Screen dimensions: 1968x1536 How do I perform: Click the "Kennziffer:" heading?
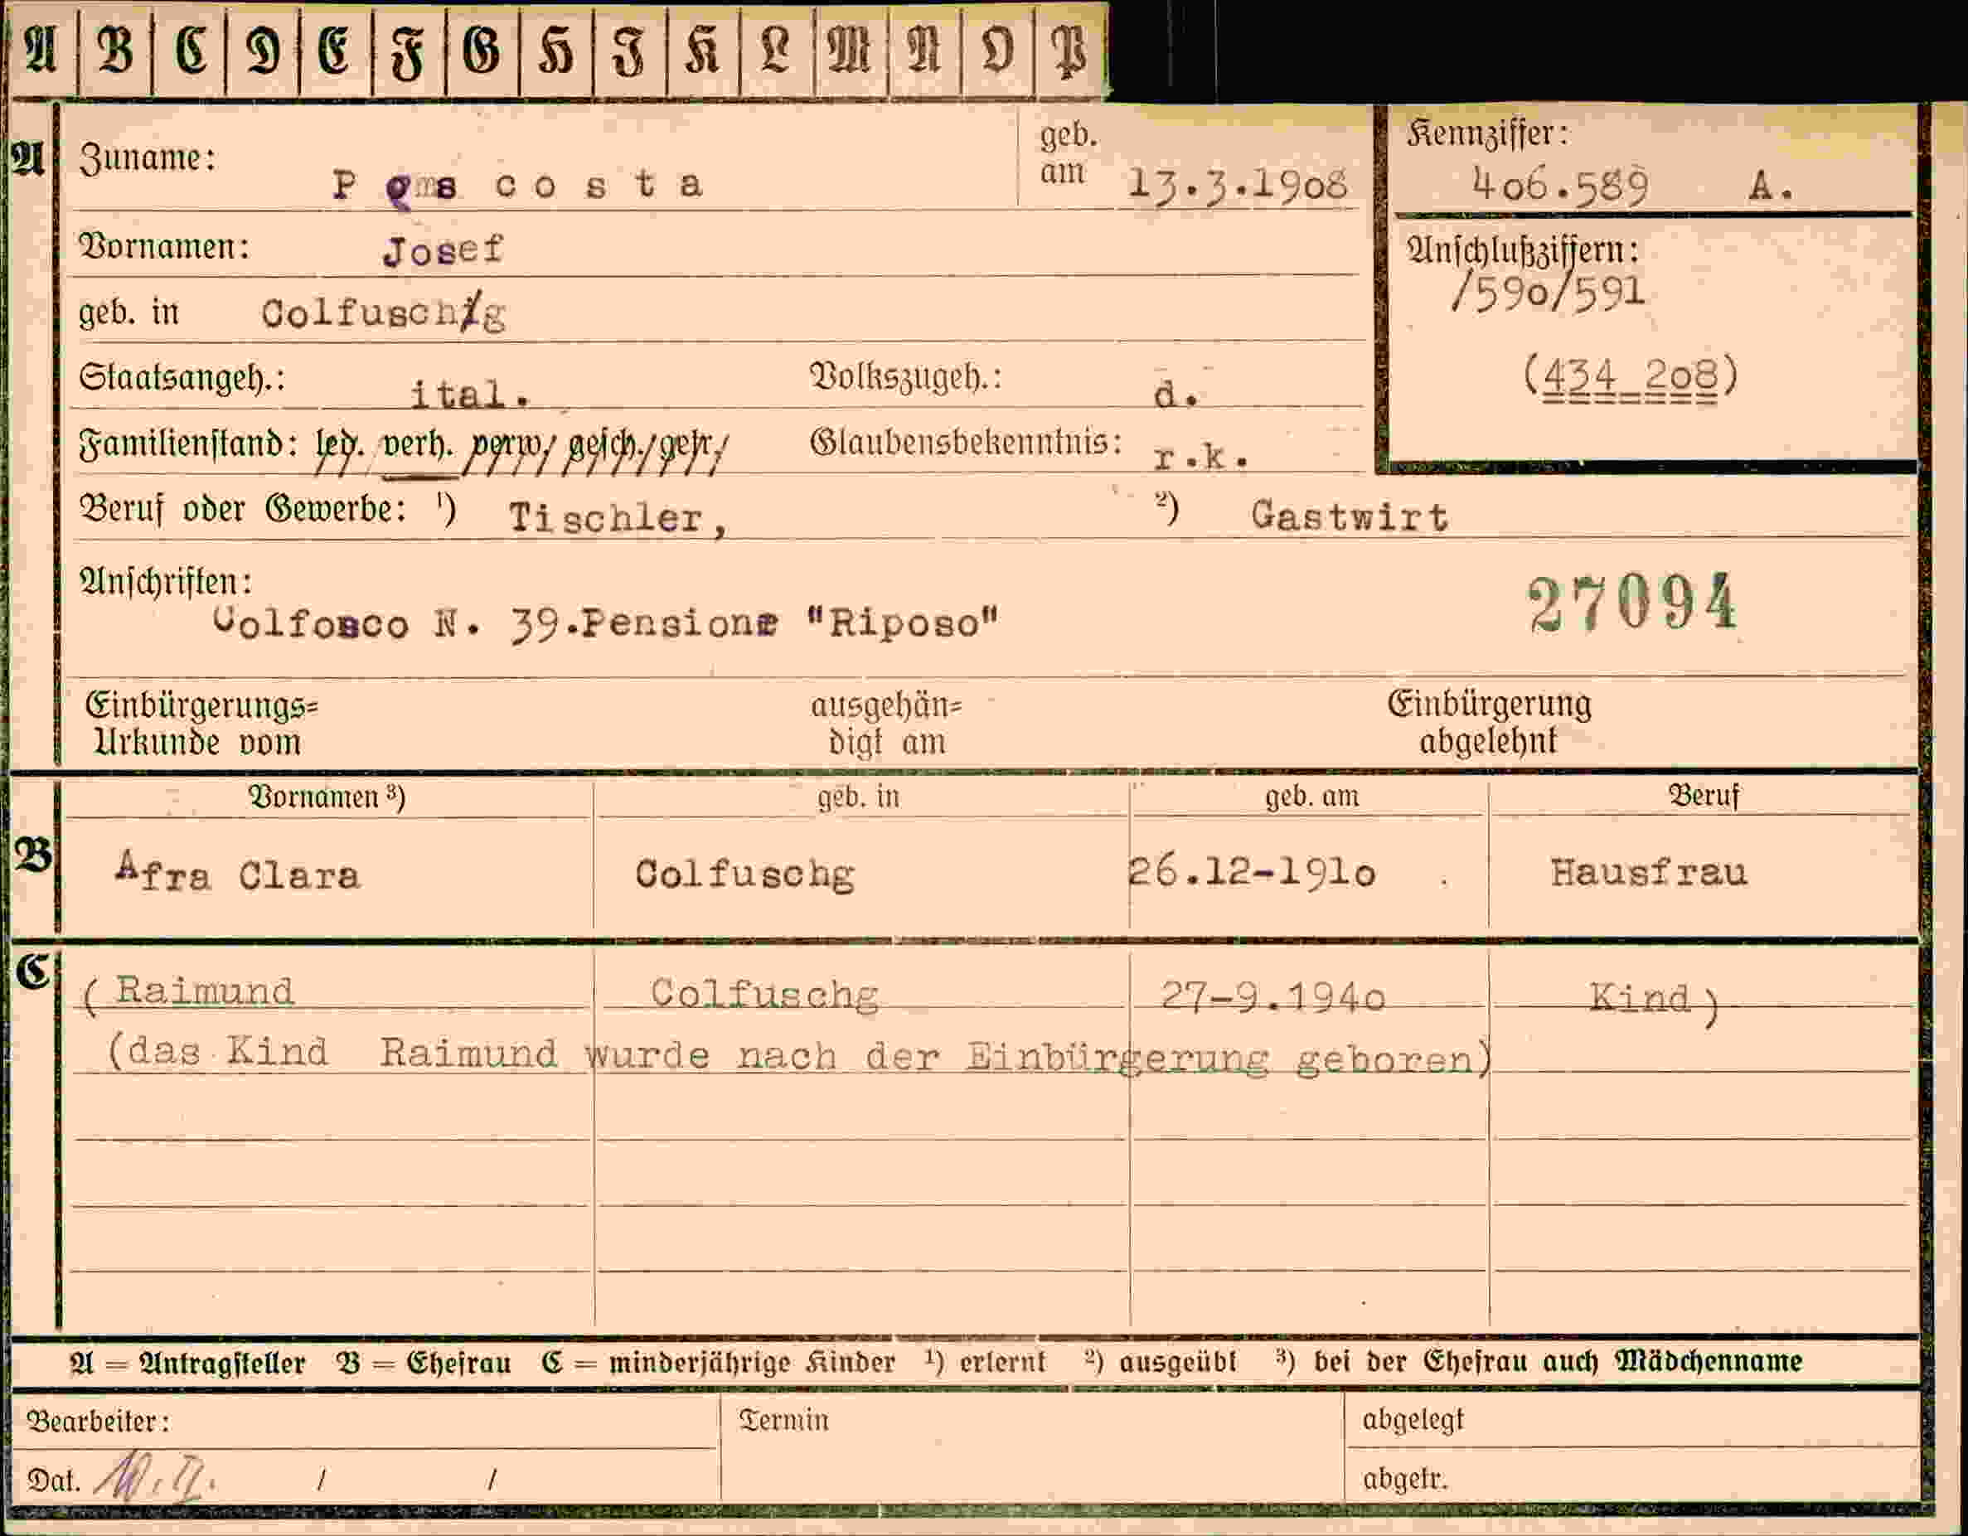(1487, 134)
